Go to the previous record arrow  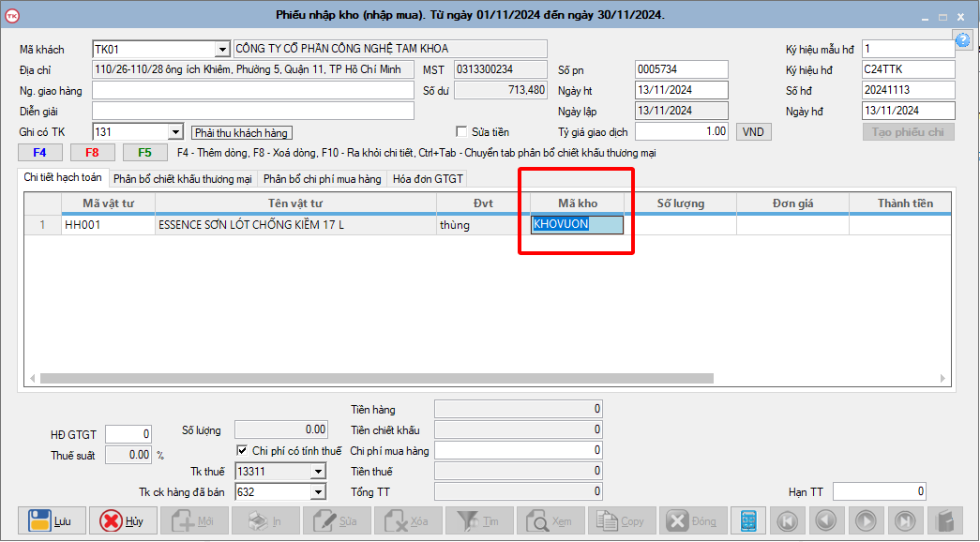(x=825, y=521)
